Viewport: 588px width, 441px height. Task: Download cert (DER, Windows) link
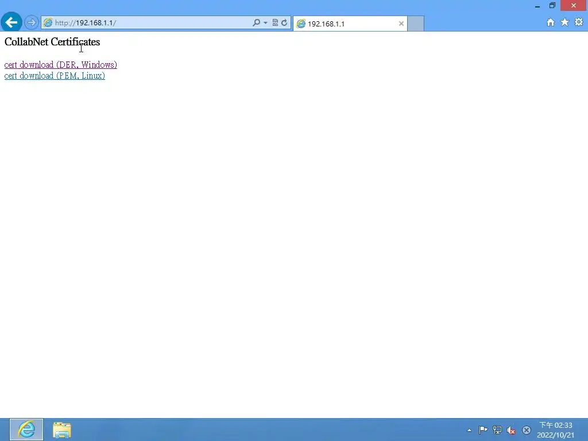(61, 65)
